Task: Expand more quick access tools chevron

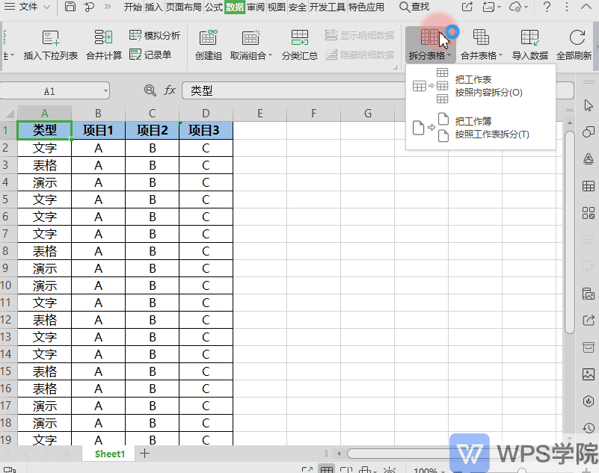Action: [x=108, y=7]
